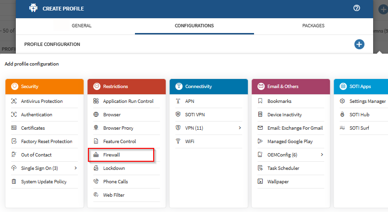Click the Application Run Control icon
Image resolution: width=388 pixels, height=212 pixels.
[x=96, y=101]
